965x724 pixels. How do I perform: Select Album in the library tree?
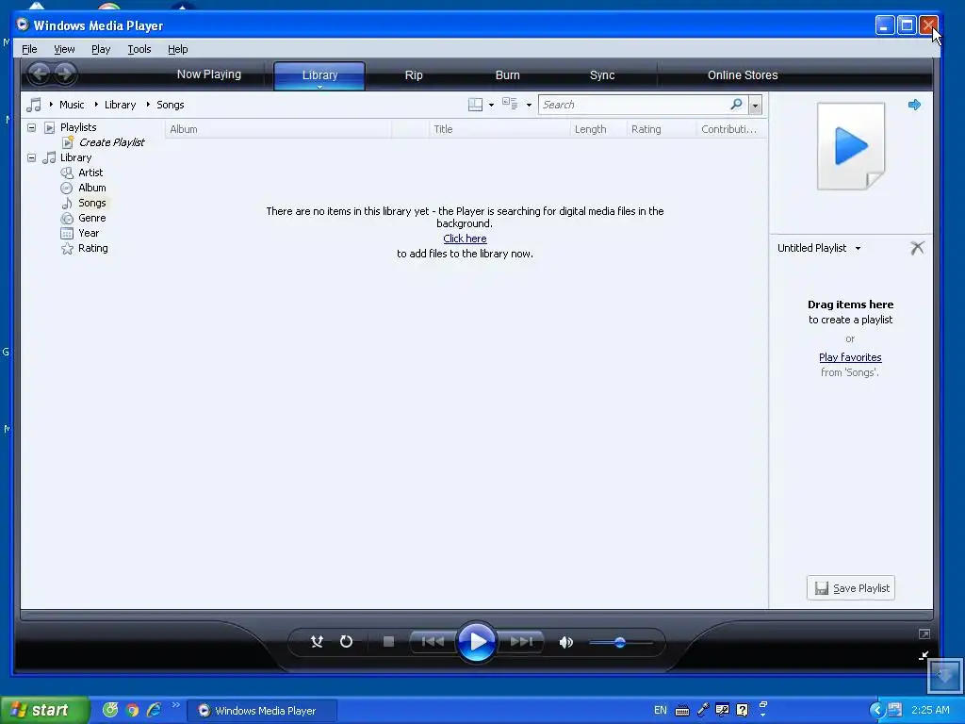tap(91, 188)
